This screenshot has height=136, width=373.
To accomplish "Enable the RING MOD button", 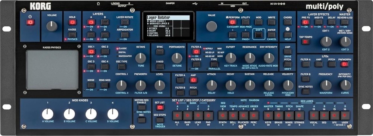I will pyautogui.click(x=105, y=85).
